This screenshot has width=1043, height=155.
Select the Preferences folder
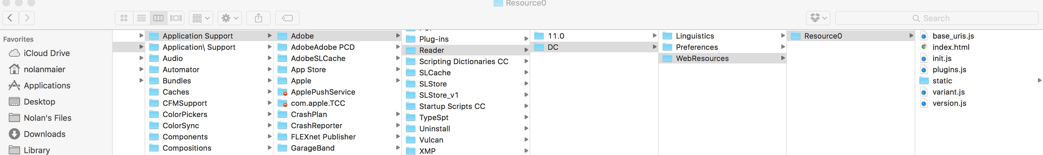(x=696, y=47)
